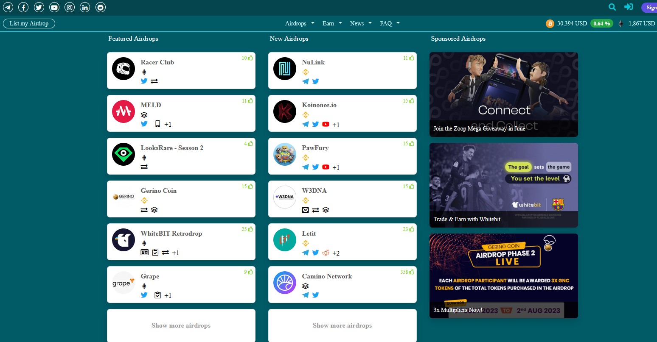Click the MELD pink logo
The width and height of the screenshot is (657, 342).
click(x=124, y=111)
